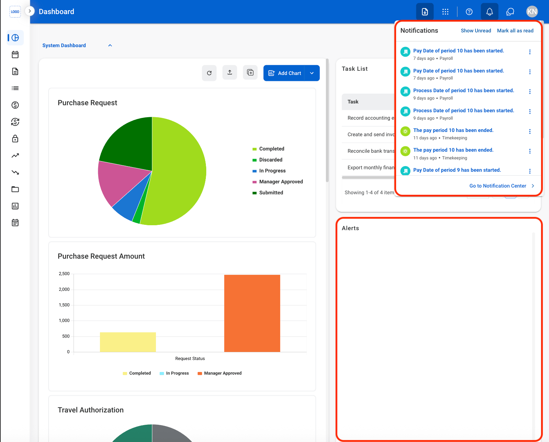Open the apps grid launcher
The height and width of the screenshot is (442, 549).
(x=445, y=12)
